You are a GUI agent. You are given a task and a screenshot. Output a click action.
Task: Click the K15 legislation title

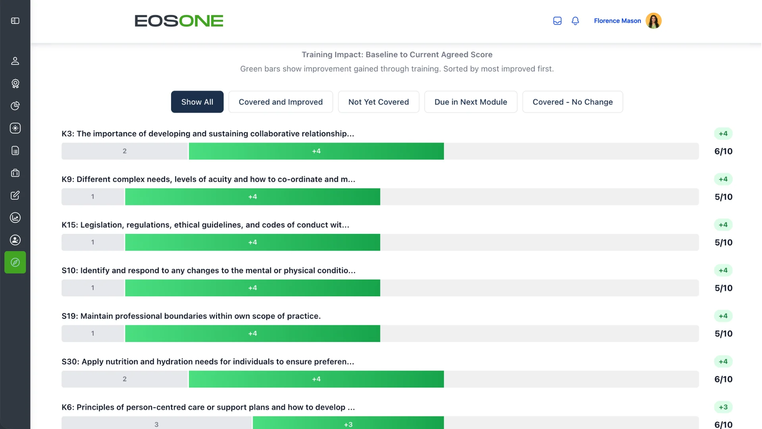coord(205,225)
